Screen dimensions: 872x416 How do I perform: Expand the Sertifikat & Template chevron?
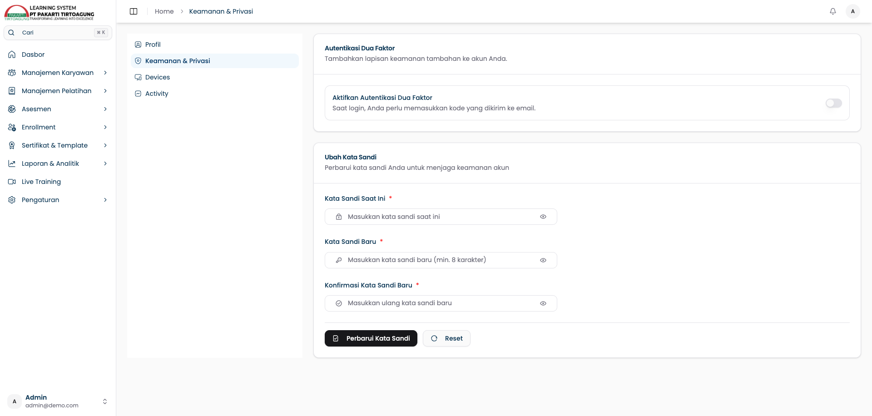coord(105,145)
